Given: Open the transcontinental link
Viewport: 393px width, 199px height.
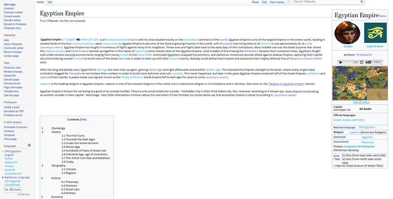Looking at the screenshot, I should tap(117, 40).
